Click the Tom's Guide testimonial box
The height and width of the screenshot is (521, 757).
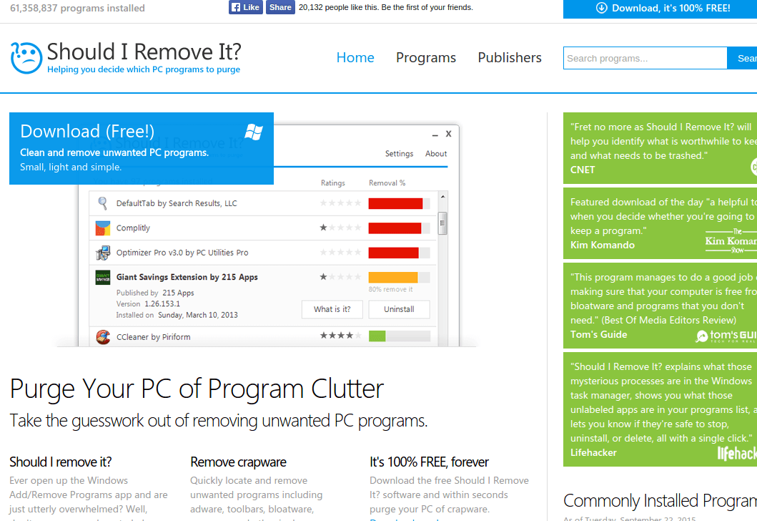660,306
